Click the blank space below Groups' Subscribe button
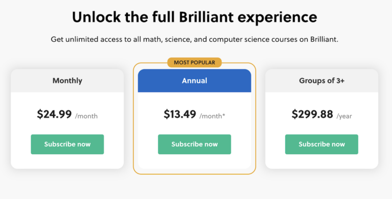 [322, 161]
